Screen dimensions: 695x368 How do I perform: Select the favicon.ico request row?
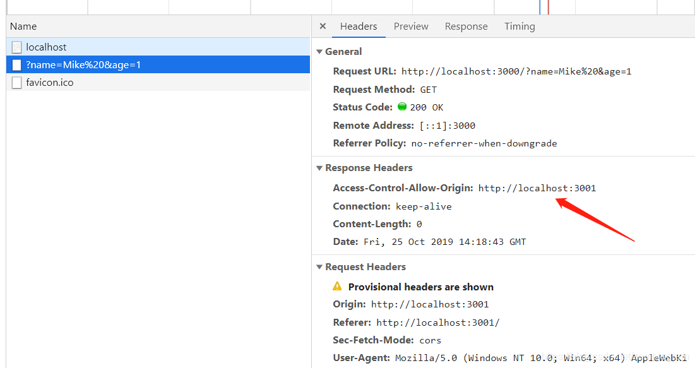(158, 83)
